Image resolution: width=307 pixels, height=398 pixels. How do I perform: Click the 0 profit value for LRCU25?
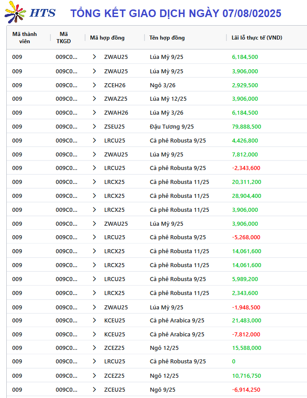(x=234, y=362)
